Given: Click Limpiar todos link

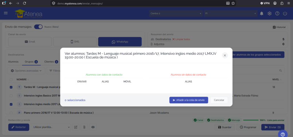Looking at the screenshot, I should 181,39.
